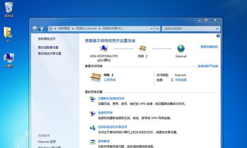Open the address bar history dropdown
The width and height of the screenshot is (247, 148).
[152, 28]
